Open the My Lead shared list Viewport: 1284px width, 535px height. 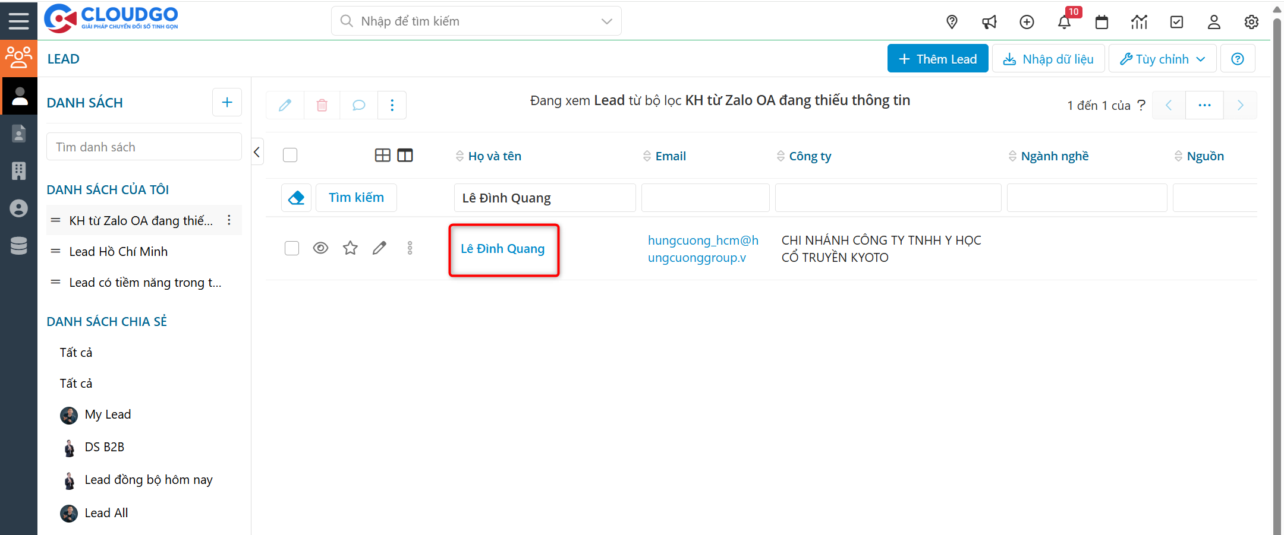pos(108,414)
